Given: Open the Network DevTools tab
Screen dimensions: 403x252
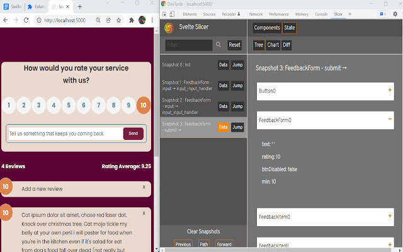Looking at the screenshot, I should coord(256,14).
